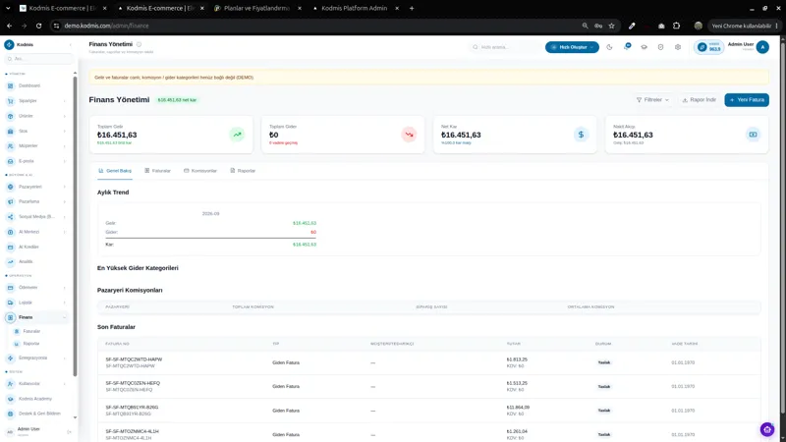Open the Hızlı Oluştur dropdown
Screen dimensions: 786x442
click(572, 47)
